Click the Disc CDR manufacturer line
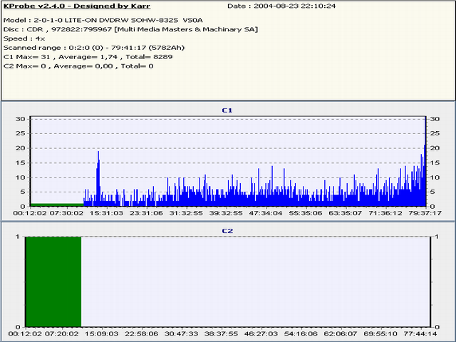The width and height of the screenshot is (456, 342). click(x=131, y=29)
